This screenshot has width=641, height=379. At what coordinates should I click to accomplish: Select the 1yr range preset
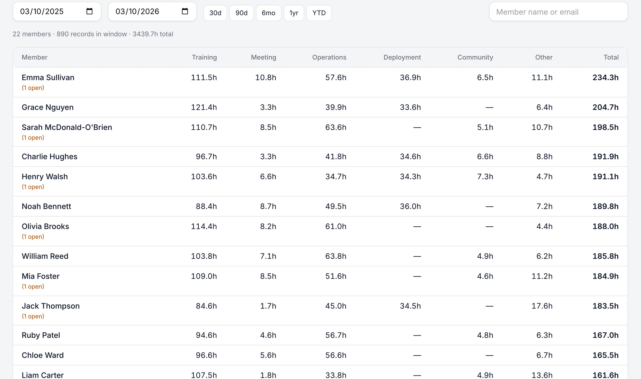294,13
